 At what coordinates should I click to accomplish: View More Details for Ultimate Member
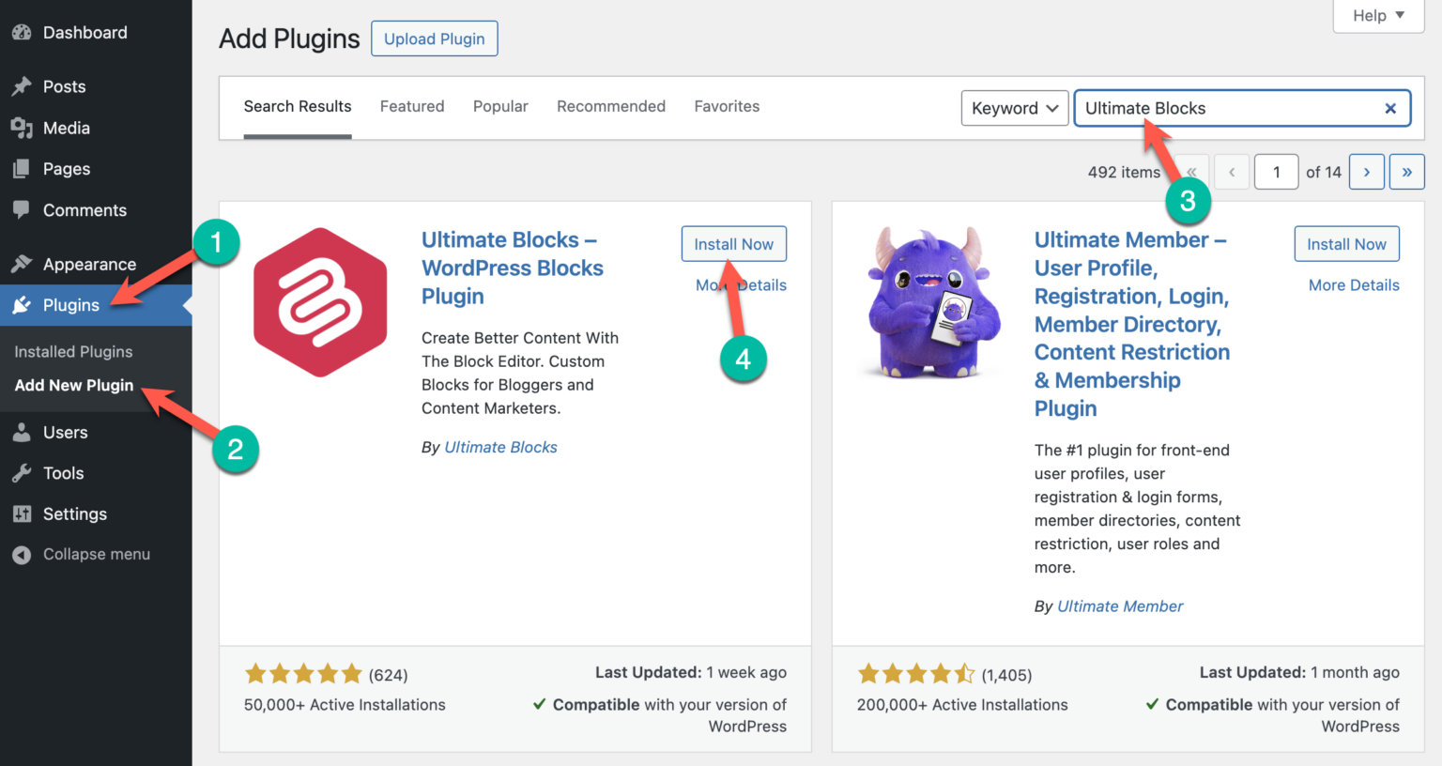pyautogui.click(x=1354, y=284)
